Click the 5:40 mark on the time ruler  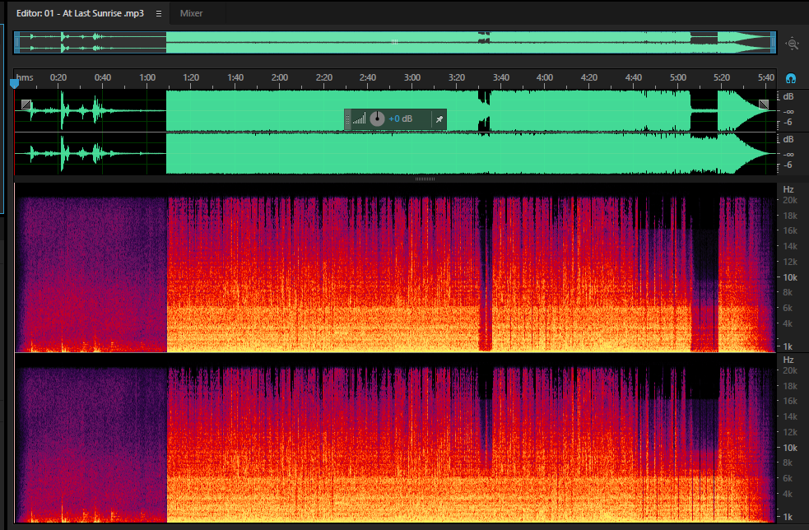click(766, 77)
